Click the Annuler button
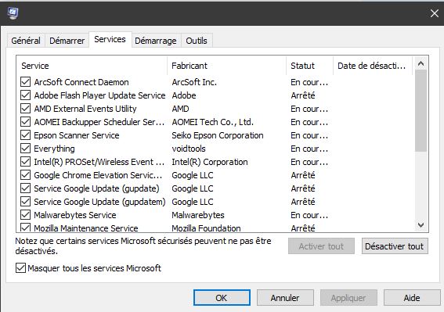The height and width of the screenshot is (312, 444). tap(285, 298)
